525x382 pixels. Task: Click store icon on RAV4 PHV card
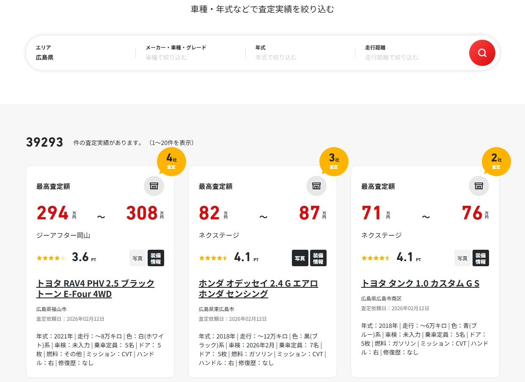tap(154, 186)
